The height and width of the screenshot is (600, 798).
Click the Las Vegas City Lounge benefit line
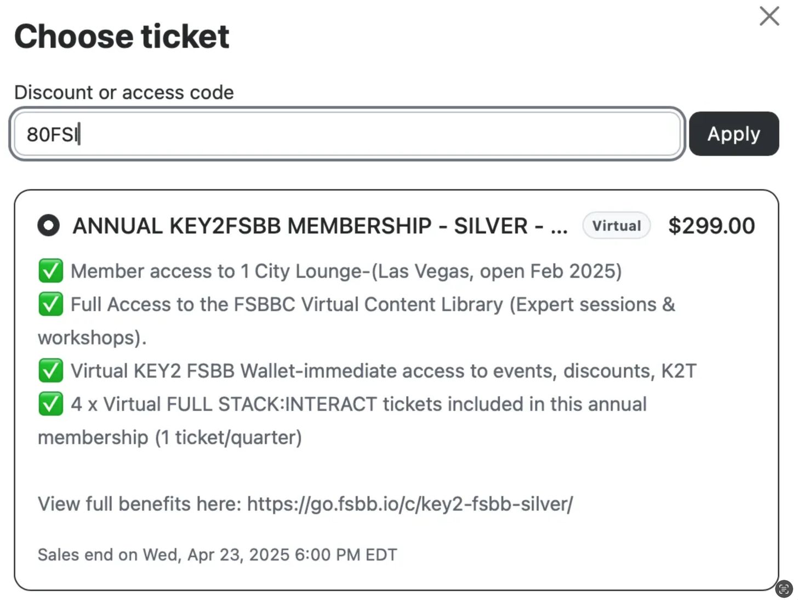(346, 271)
